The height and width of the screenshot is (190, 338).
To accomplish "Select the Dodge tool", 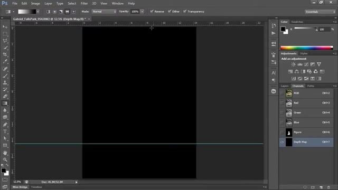I will tap(5, 117).
